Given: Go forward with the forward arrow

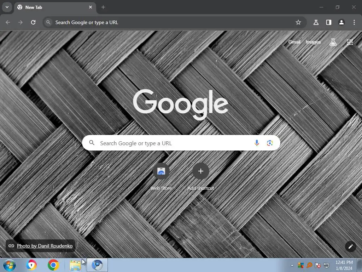Looking at the screenshot, I should coord(21,22).
